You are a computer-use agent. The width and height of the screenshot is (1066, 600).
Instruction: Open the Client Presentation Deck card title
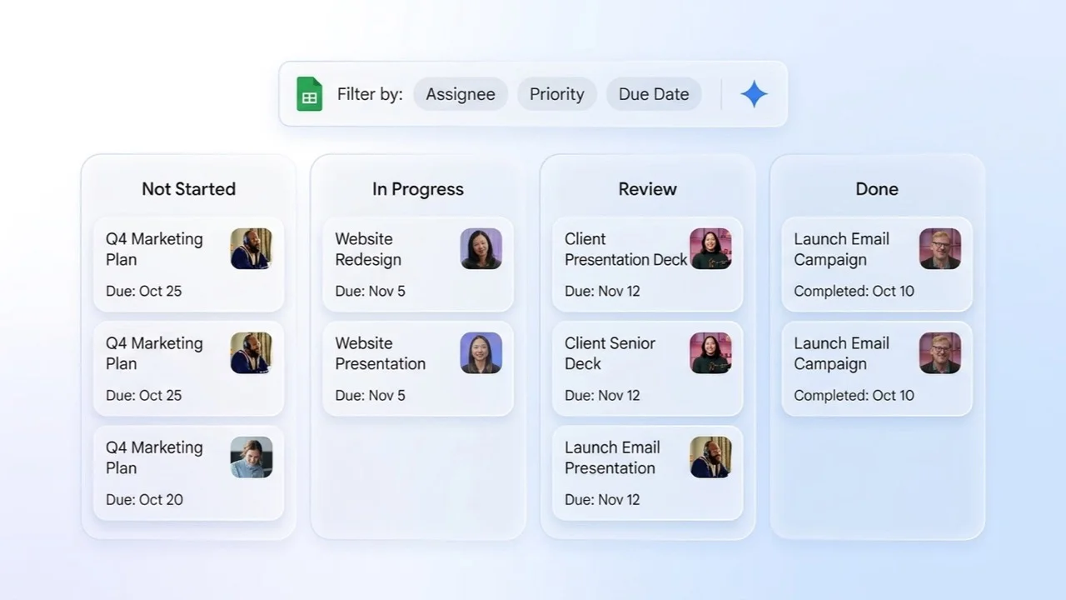(x=626, y=249)
